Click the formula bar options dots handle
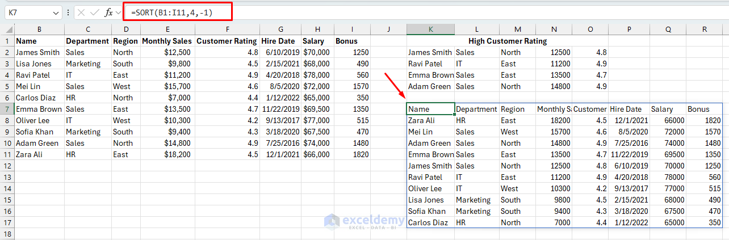Viewport: 729px width, 240px height. (68, 12)
